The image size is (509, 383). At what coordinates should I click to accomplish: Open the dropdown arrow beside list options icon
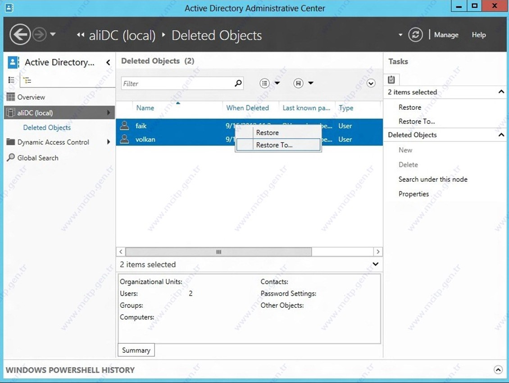pyautogui.click(x=277, y=83)
